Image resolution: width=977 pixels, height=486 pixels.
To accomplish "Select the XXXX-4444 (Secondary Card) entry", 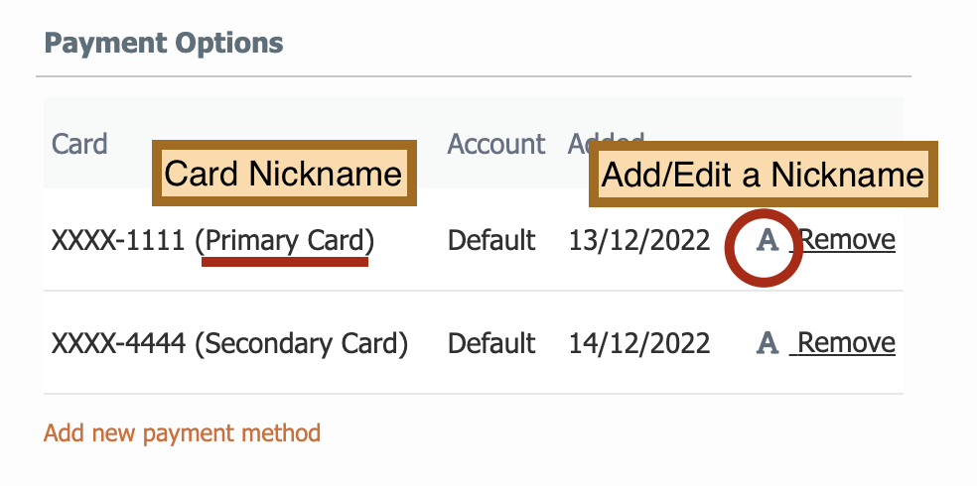I will click(x=229, y=343).
